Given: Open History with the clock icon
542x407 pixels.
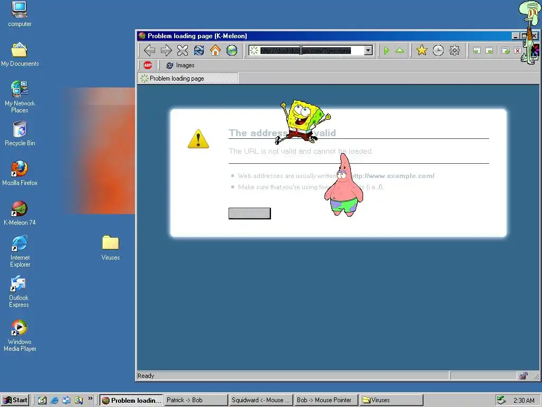Looking at the screenshot, I should (x=438, y=50).
